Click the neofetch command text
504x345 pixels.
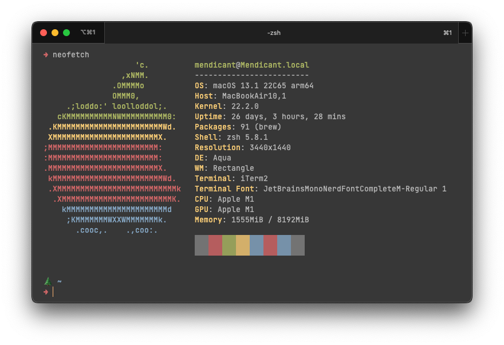(70, 54)
